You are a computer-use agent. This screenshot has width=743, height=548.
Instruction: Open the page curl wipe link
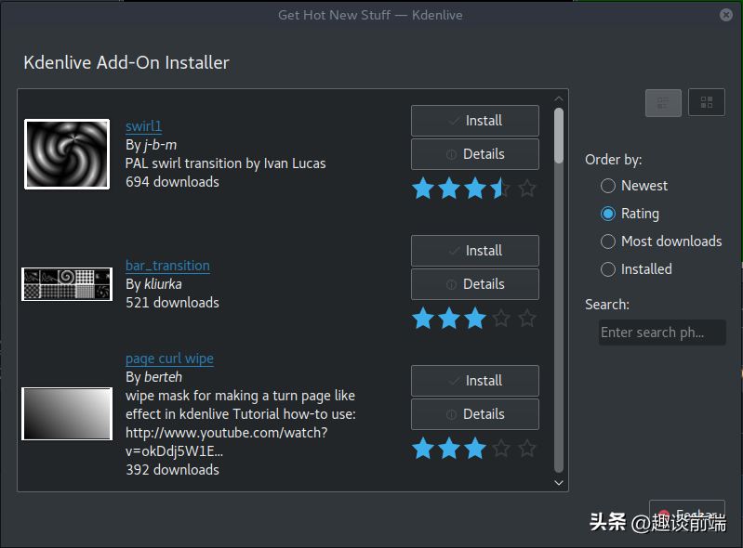(169, 359)
